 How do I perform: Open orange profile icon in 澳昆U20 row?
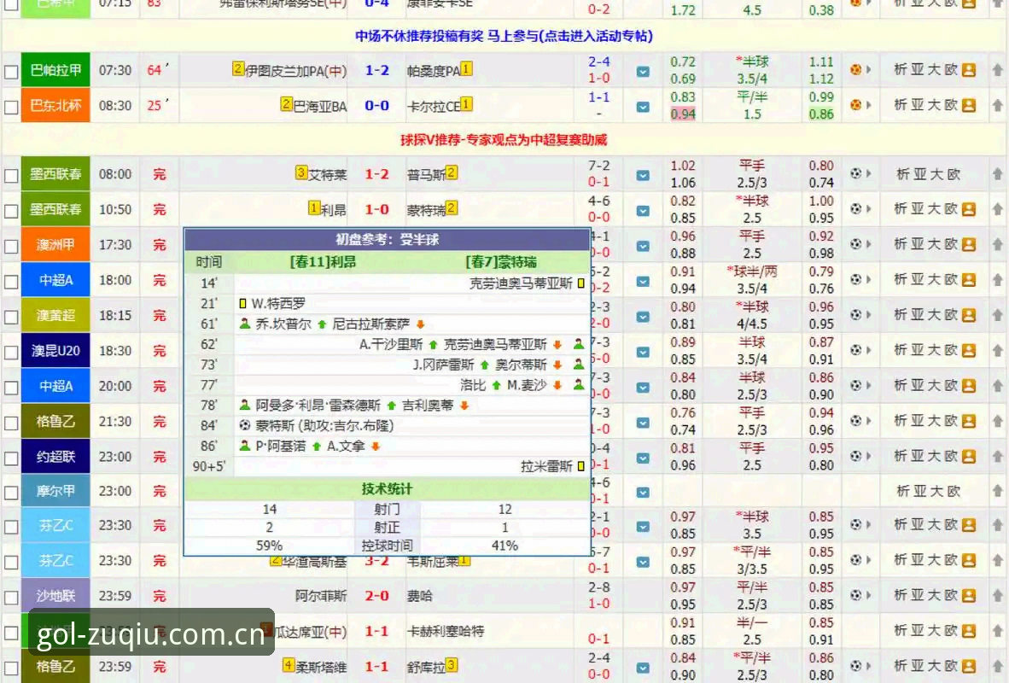point(969,351)
